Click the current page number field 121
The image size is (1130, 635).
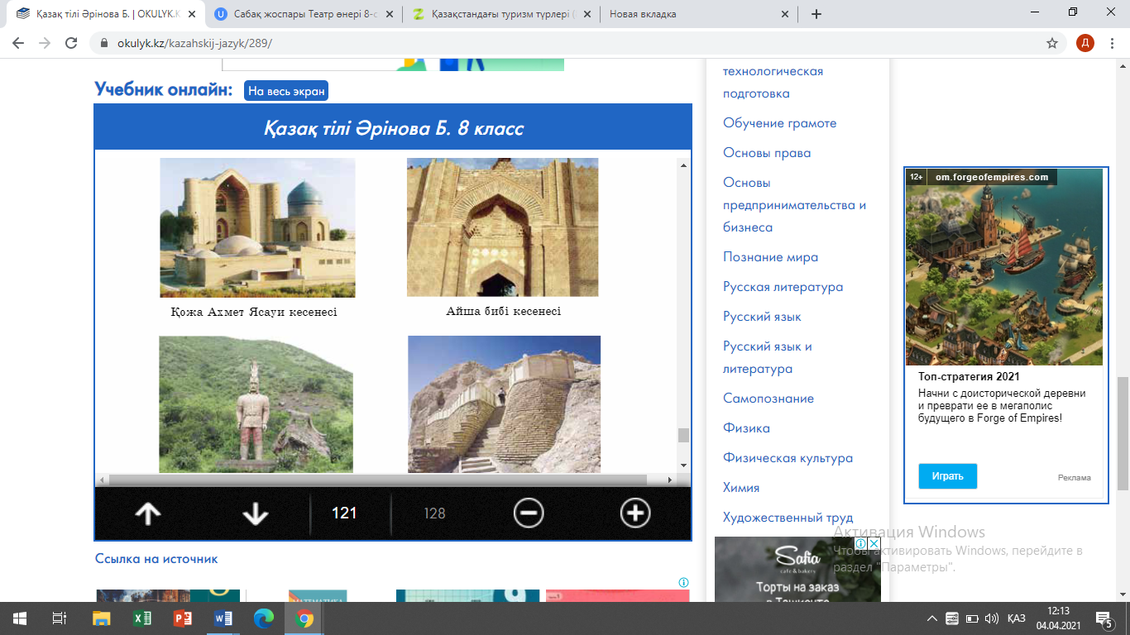pos(344,513)
